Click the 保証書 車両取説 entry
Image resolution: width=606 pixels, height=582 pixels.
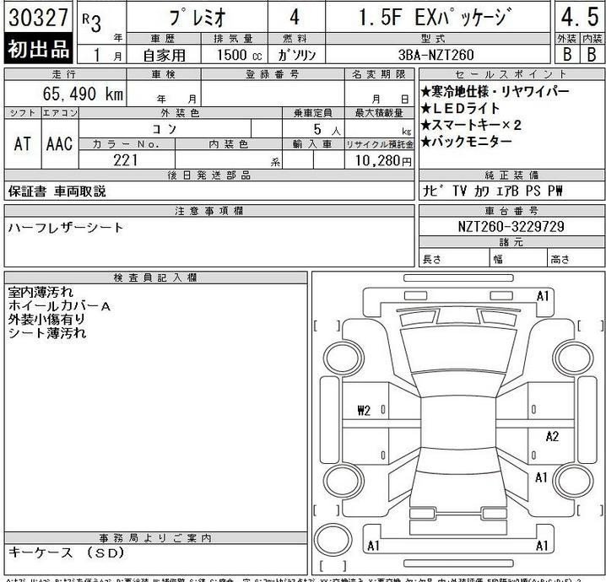pyautogui.click(x=57, y=191)
